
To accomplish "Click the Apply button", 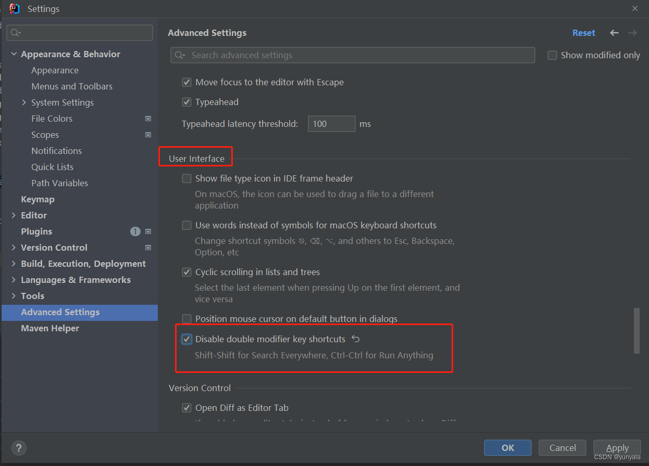I will point(617,448).
